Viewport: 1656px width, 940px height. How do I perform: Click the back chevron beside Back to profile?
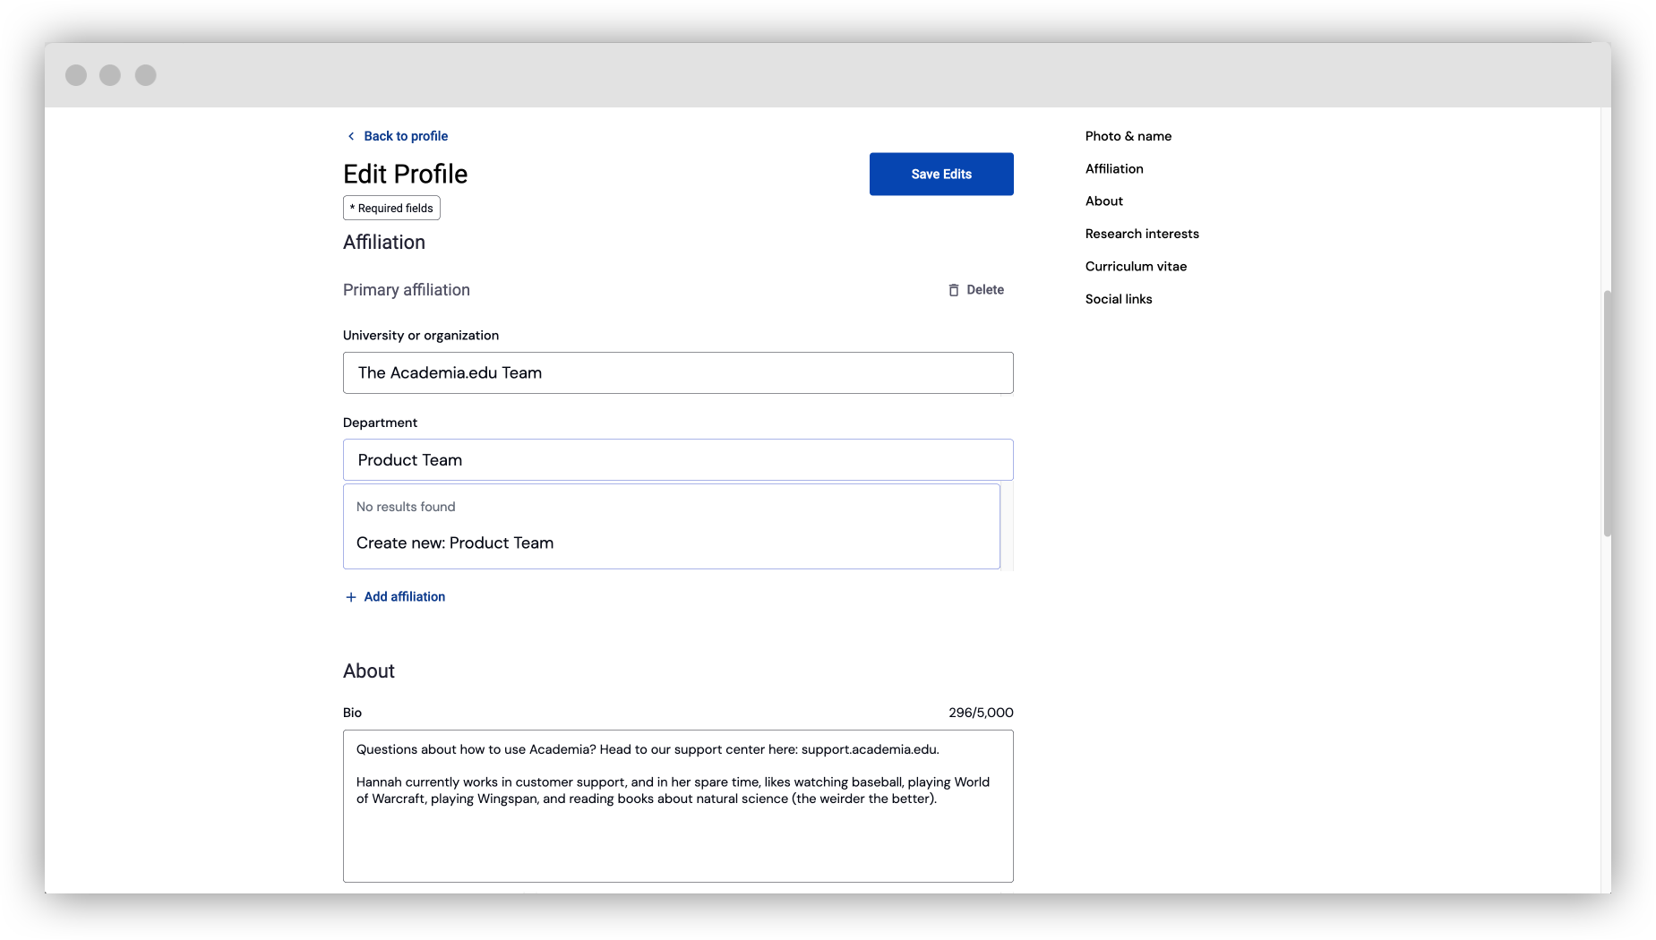[x=350, y=135]
